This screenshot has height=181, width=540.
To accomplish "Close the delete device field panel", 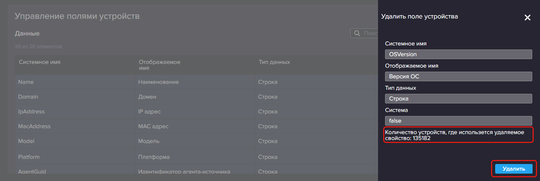I will (527, 18).
